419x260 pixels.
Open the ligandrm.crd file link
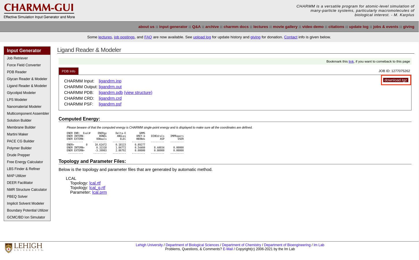(110, 98)
